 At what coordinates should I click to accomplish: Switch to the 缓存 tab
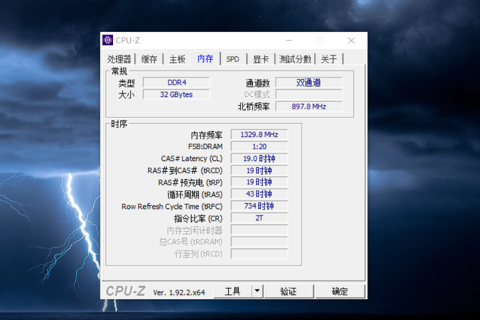149,59
